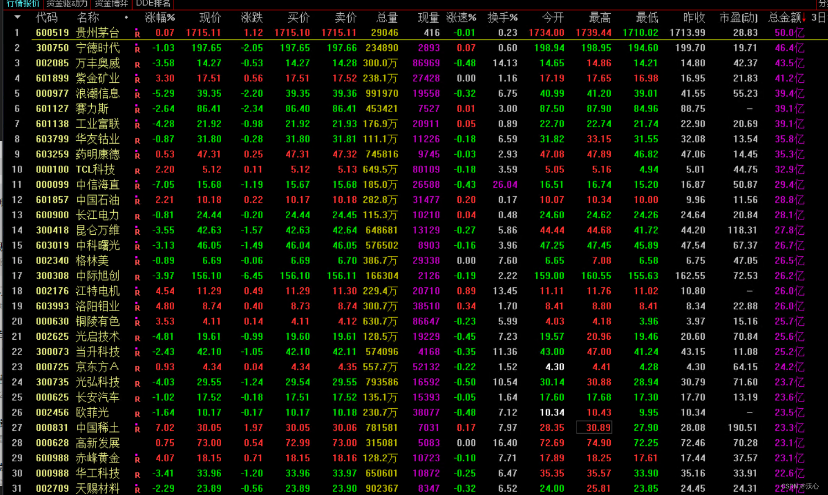Select stock name 欧菲光
828x495 pixels.
click(92, 413)
